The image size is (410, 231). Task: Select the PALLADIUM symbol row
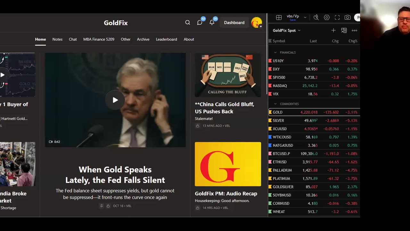[314, 170]
